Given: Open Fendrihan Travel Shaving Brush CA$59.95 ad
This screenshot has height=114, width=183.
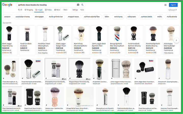Looking at the screenshot, I should tap(45, 40).
